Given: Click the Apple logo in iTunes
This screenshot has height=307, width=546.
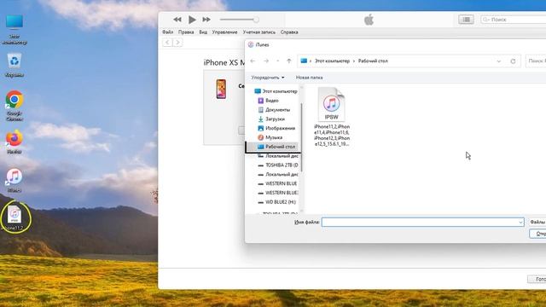Looking at the screenshot, I should 369,20.
